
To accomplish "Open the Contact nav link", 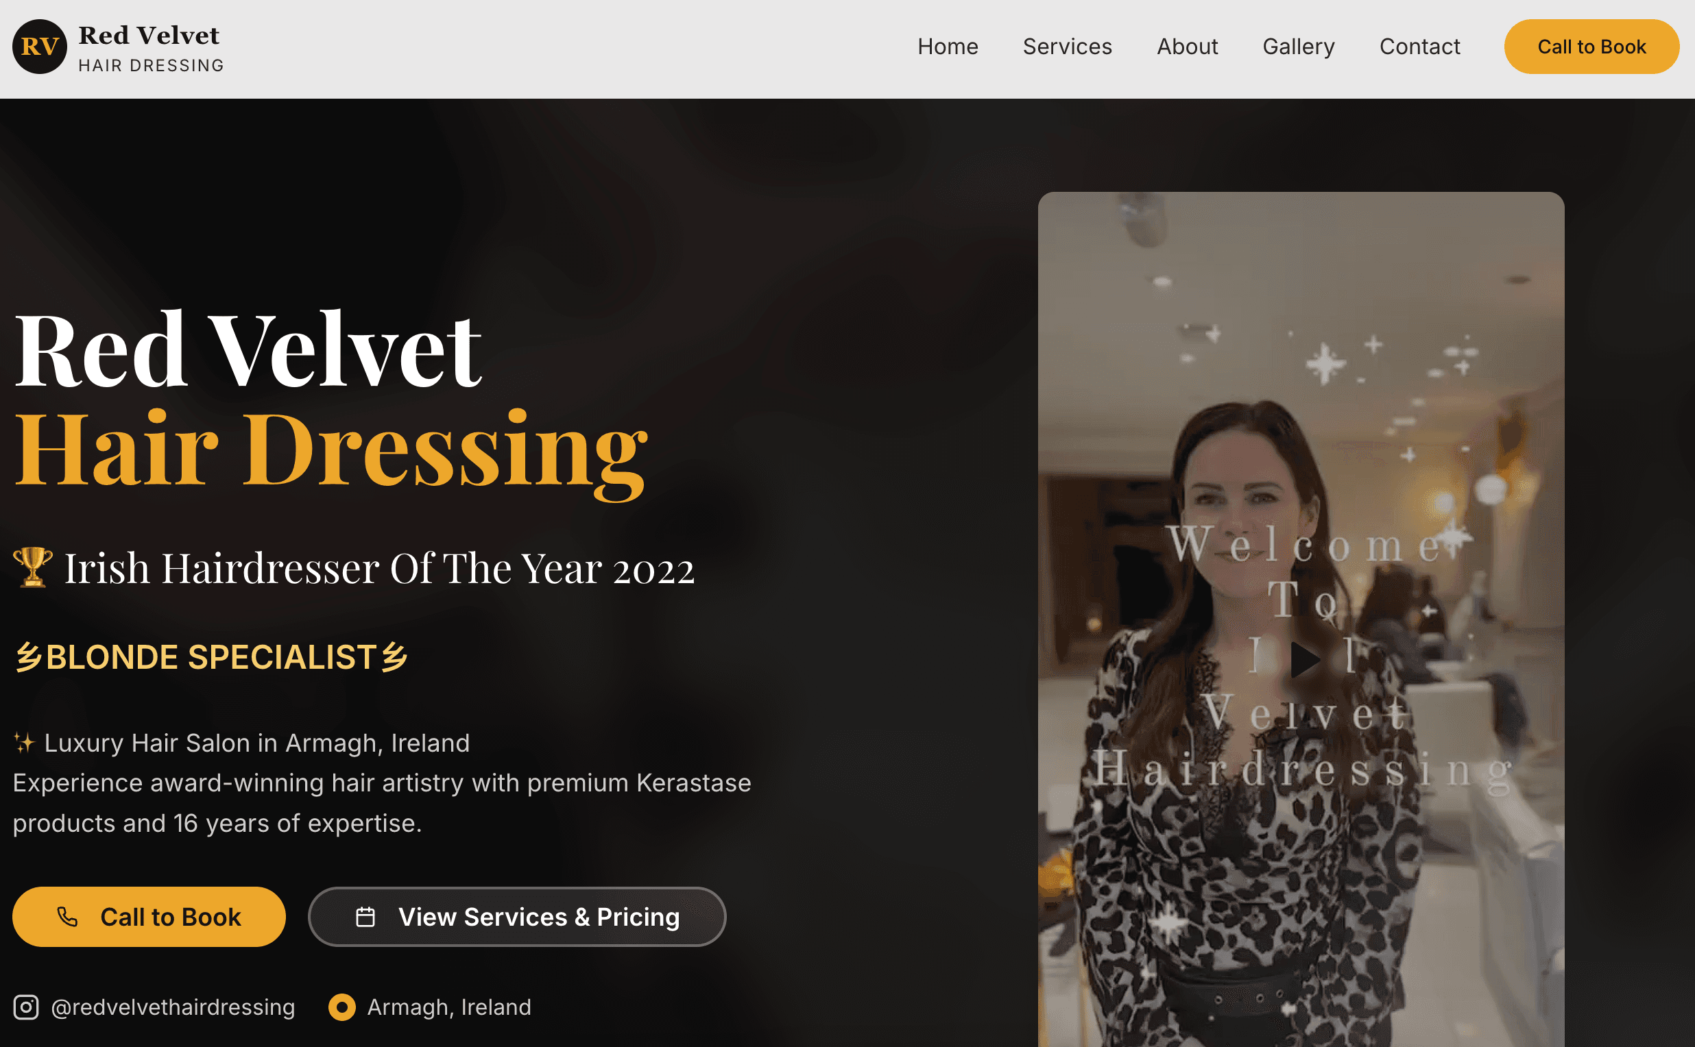I will (1419, 47).
